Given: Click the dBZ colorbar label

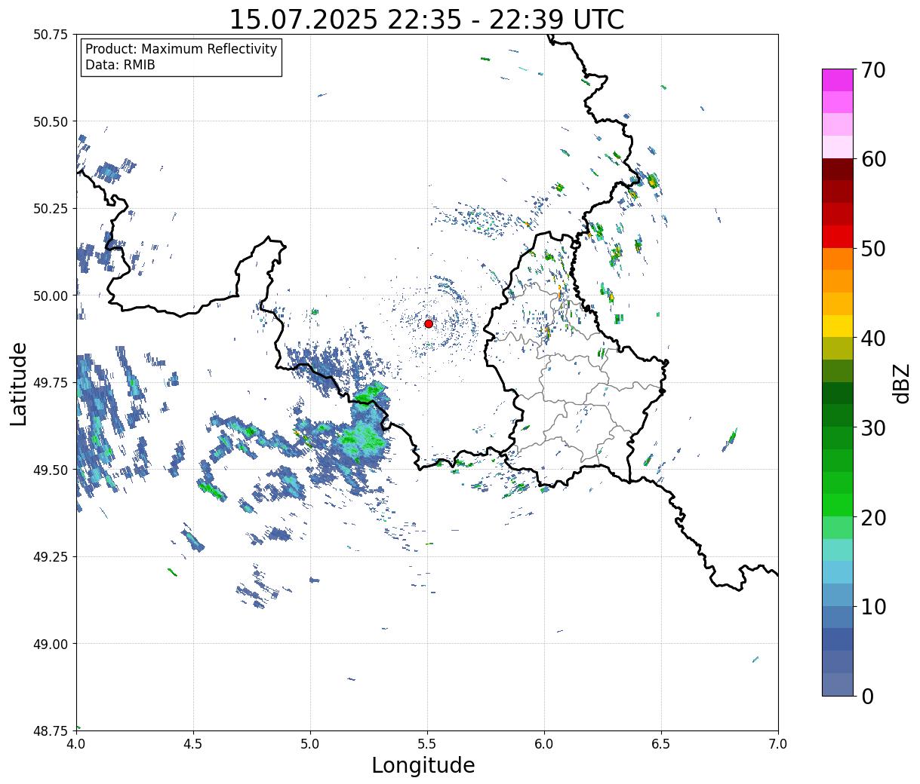Looking at the screenshot, I should (x=901, y=384).
